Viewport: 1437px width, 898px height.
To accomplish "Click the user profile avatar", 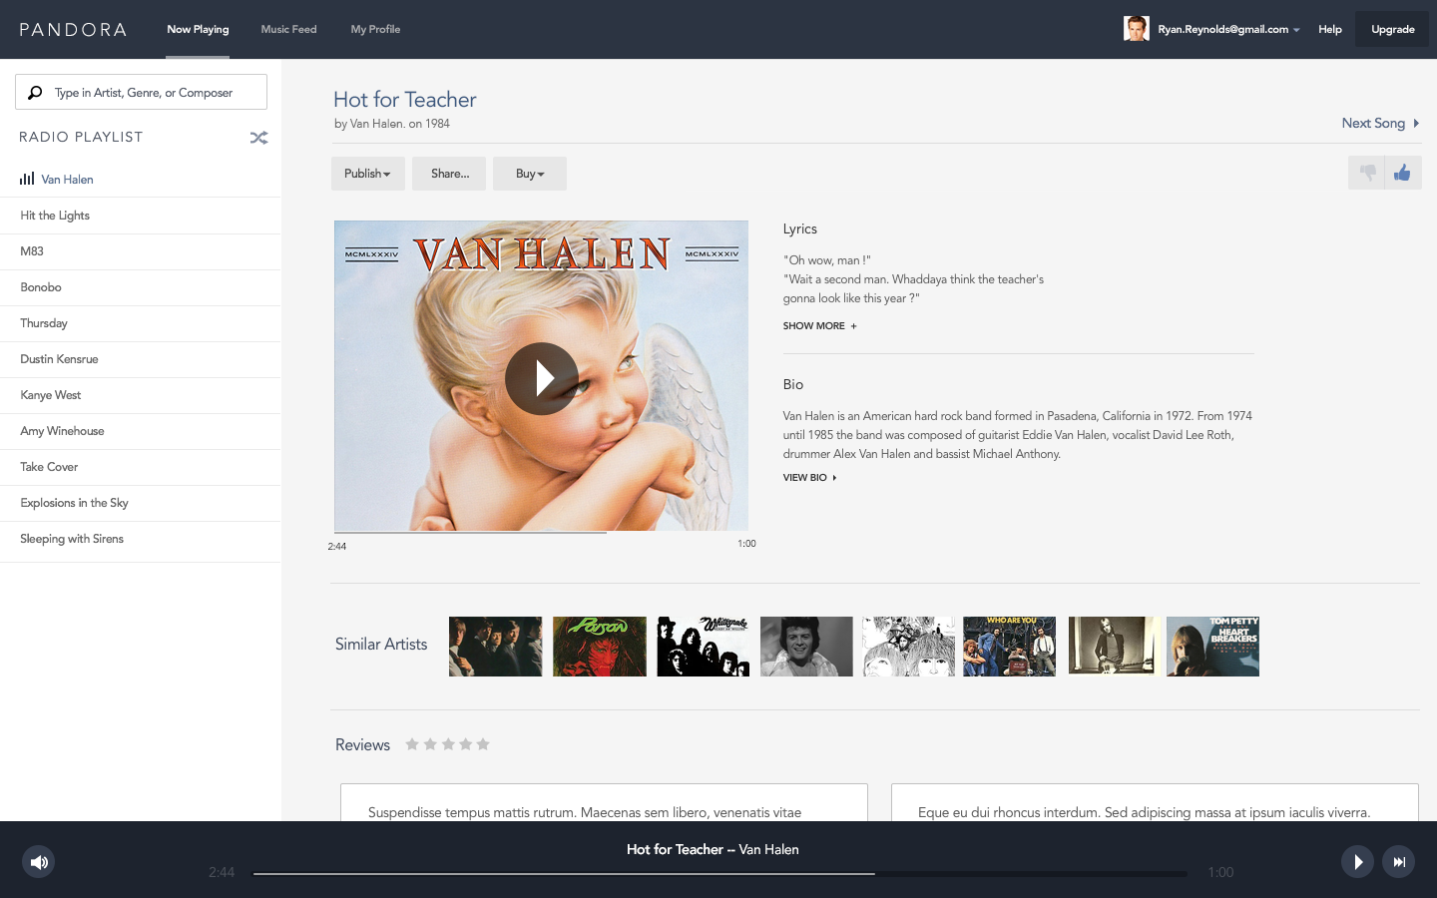I will point(1136,29).
